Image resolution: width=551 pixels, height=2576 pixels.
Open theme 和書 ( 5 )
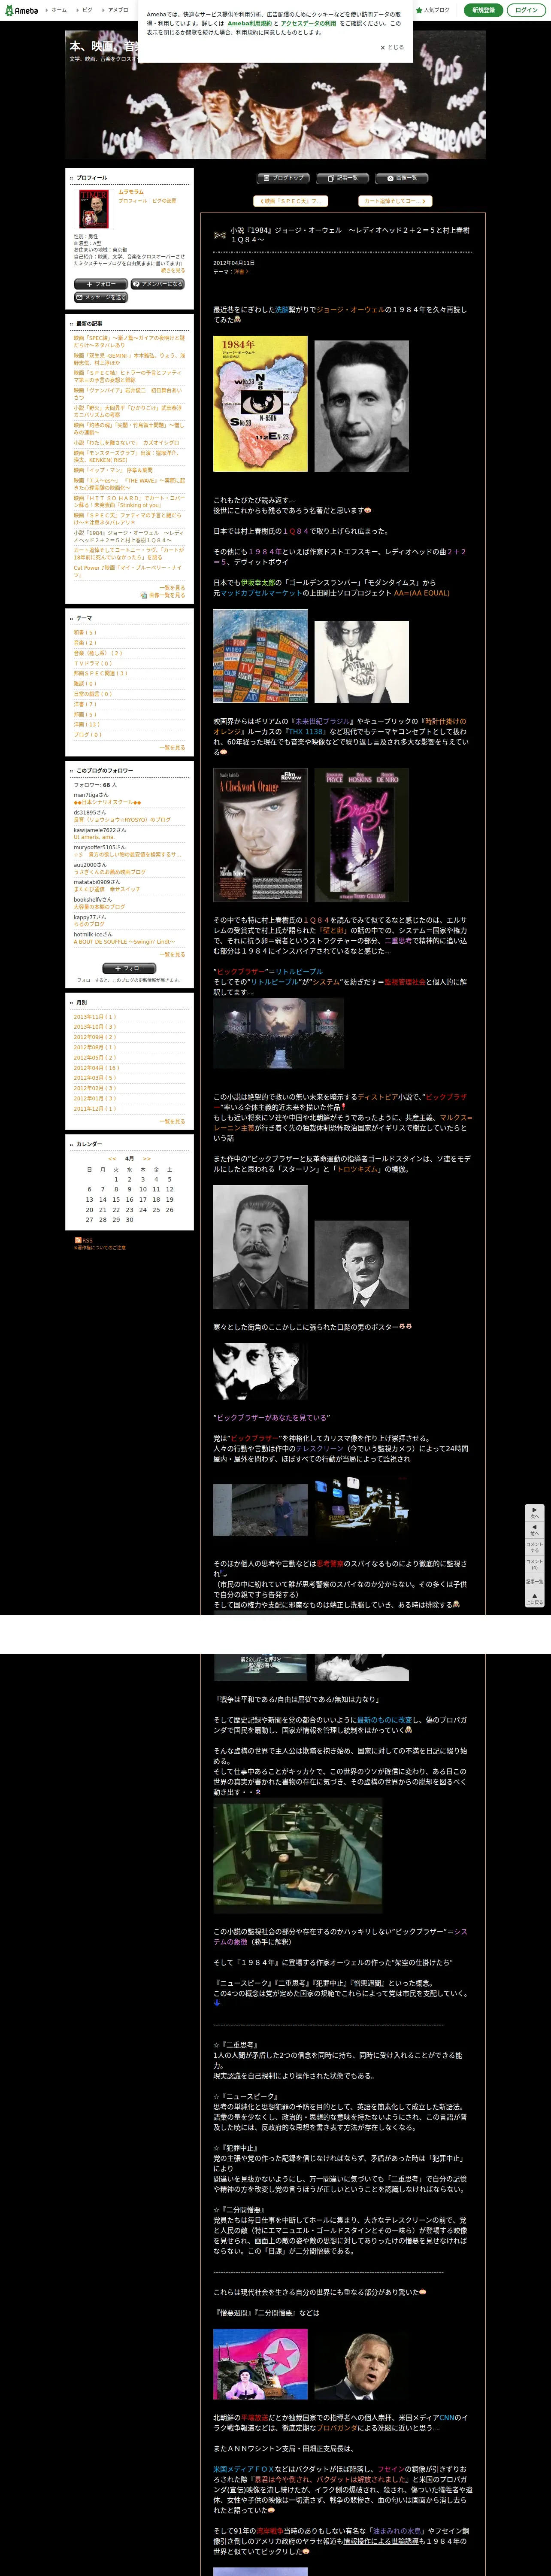point(85,632)
